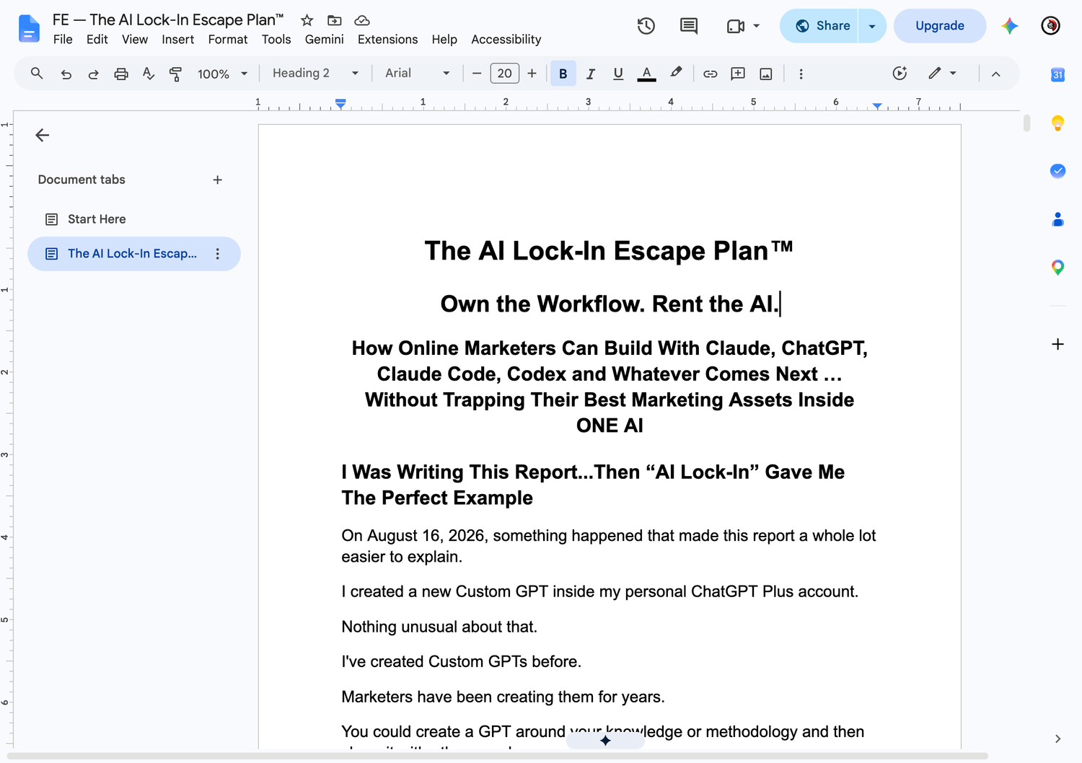Image resolution: width=1082 pixels, height=763 pixels.
Task: Increase the font size
Action: (532, 74)
